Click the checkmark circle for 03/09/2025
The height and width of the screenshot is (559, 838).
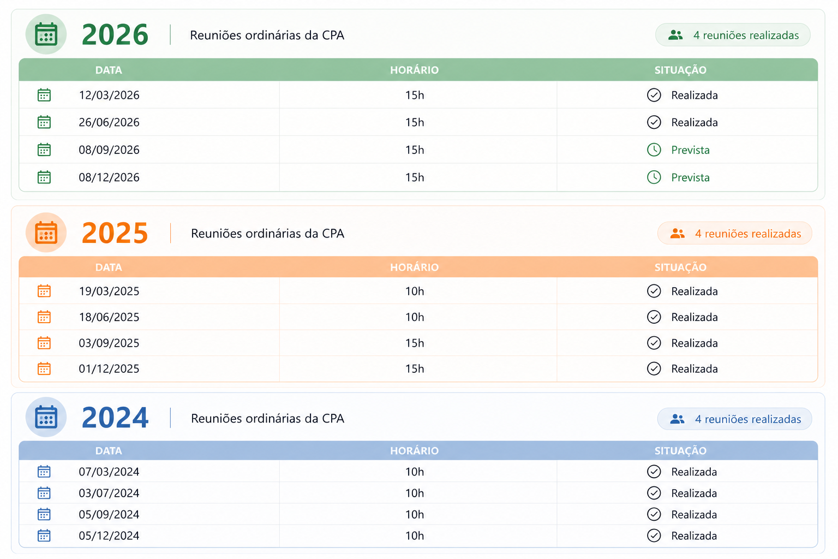pyautogui.click(x=654, y=343)
